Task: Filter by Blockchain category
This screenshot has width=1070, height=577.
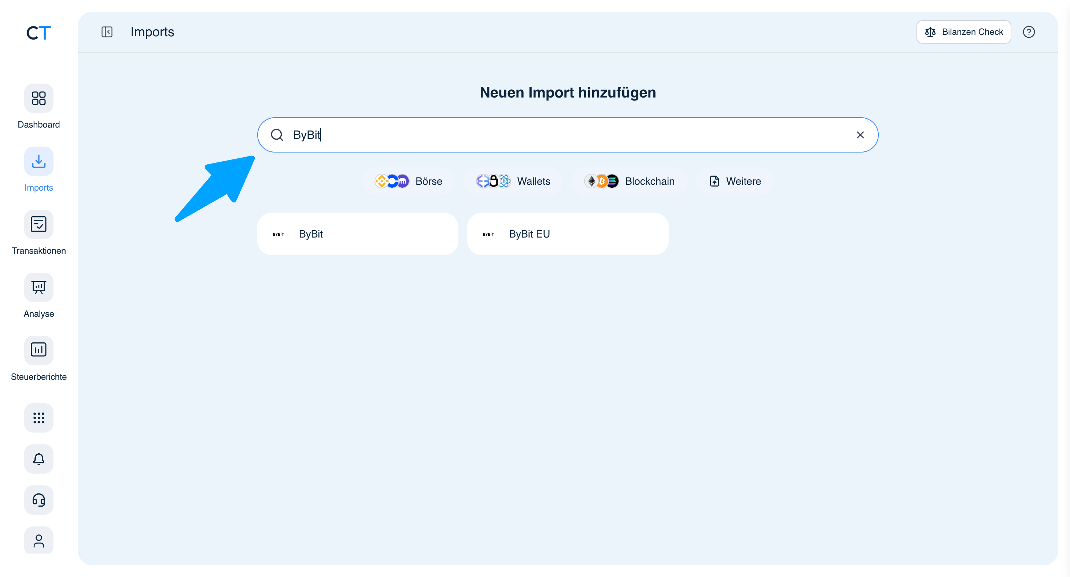Action: [629, 181]
